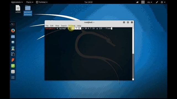Minimize the root@kali terminal window
177x99 pixels.
(124, 22)
